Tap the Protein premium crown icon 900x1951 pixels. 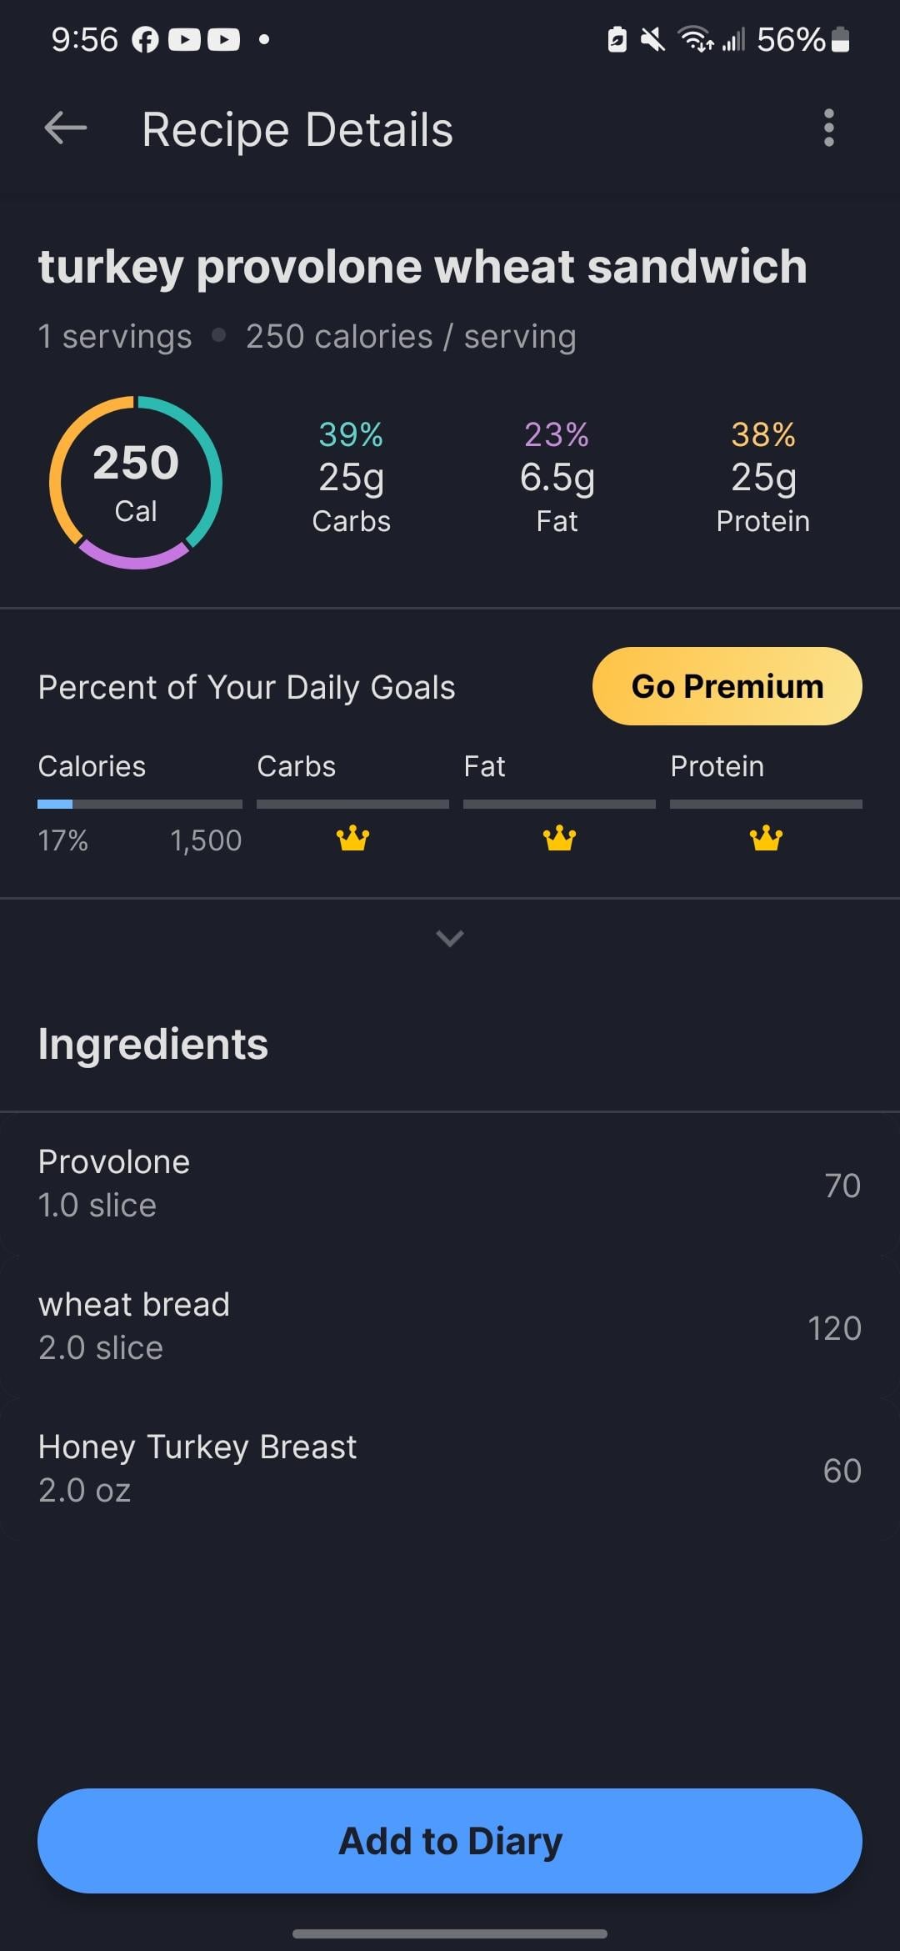766,838
